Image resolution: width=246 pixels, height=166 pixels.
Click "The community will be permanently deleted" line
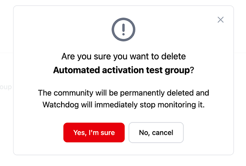(x=123, y=93)
